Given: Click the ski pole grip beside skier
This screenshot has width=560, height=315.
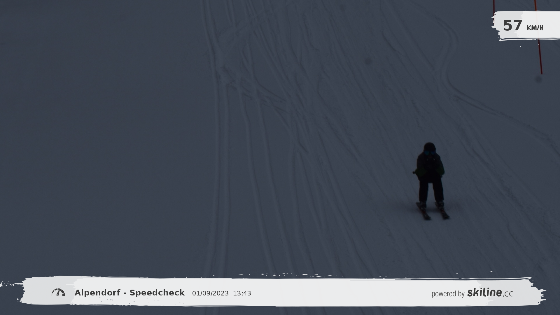Looking at the screenshot, I should pyautogui.click(x=414, y=172).
